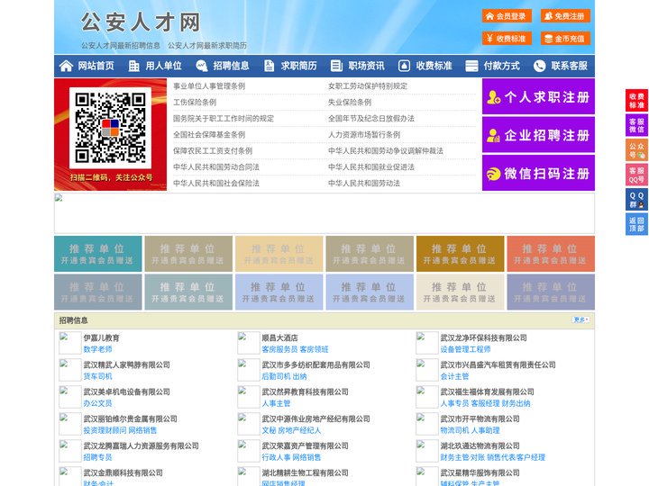Open the 设备管理工程师 job link
649x486 pixels.
click(465, 349)
